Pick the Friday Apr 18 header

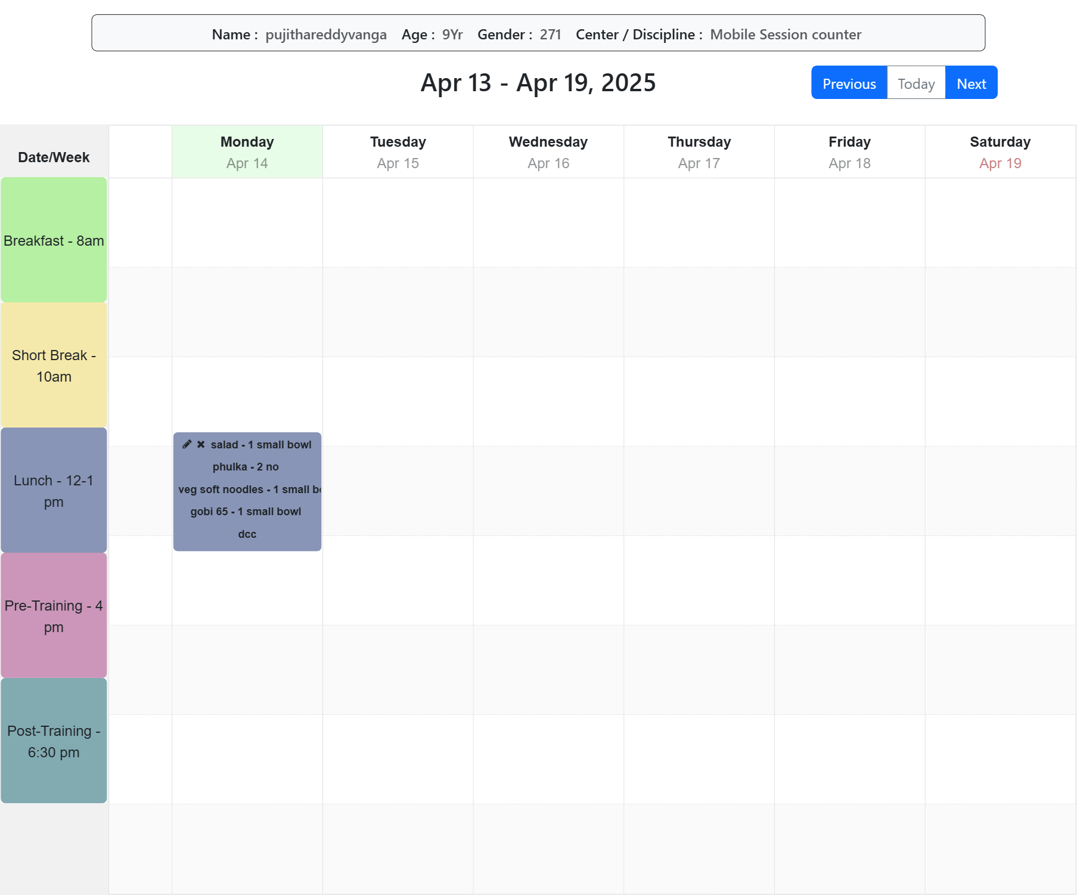click(x=849, y=152)
